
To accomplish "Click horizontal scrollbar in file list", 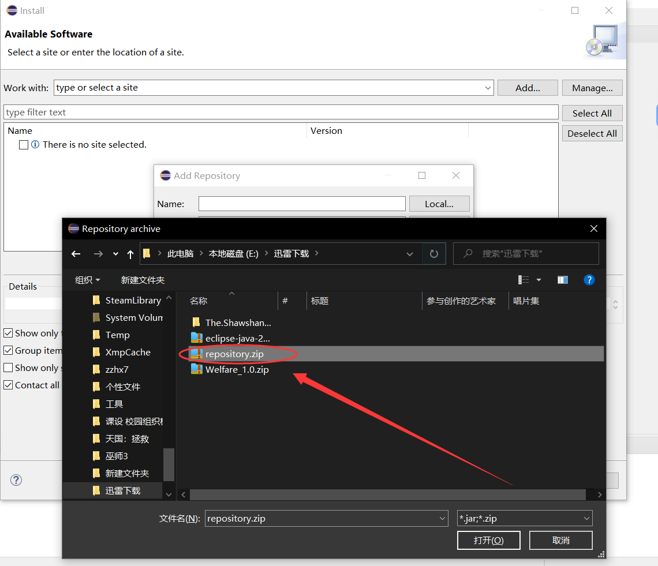I will 388,494.
